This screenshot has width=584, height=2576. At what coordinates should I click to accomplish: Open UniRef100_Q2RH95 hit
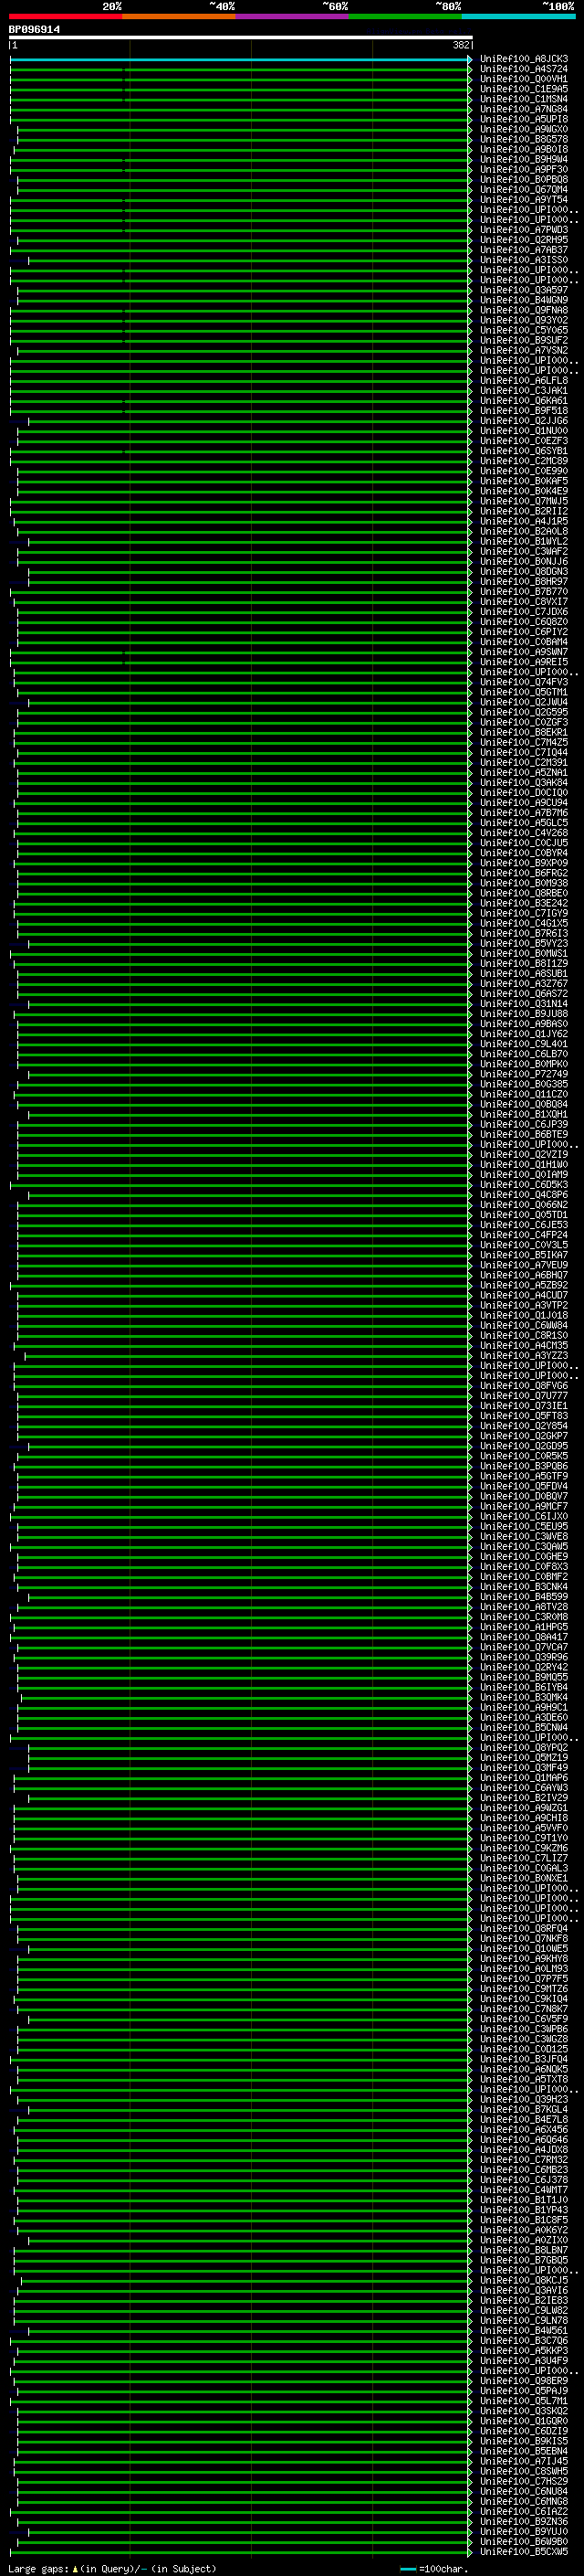(524, 240)
